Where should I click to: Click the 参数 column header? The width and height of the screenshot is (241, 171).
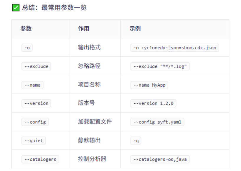pos(26,29)
